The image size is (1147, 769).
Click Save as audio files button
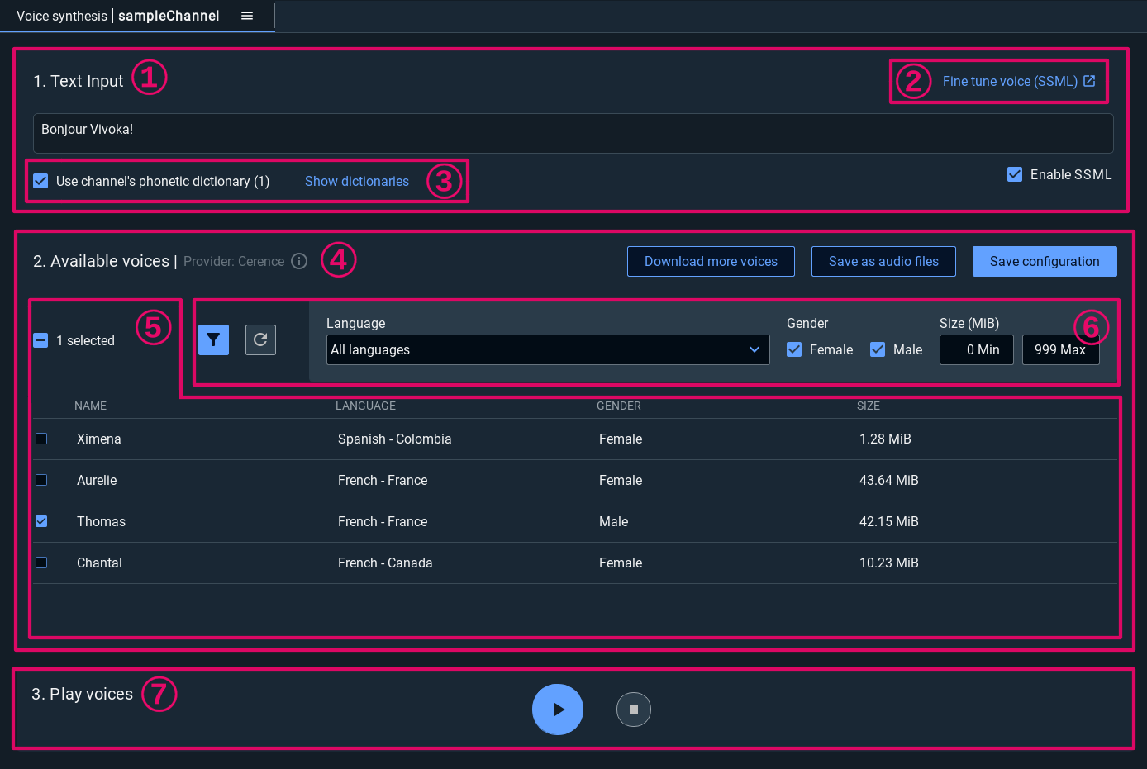883,261
